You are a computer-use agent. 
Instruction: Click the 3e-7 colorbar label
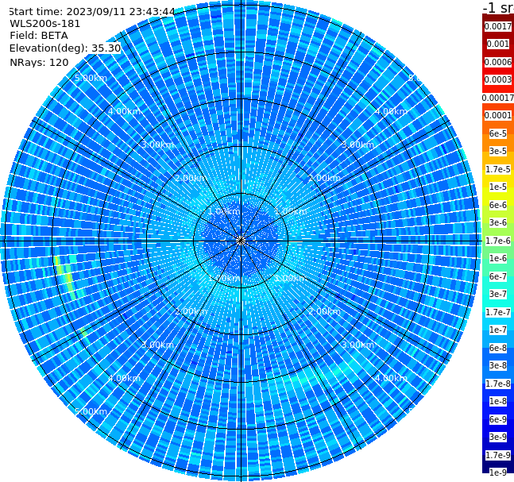coord(498,294)
